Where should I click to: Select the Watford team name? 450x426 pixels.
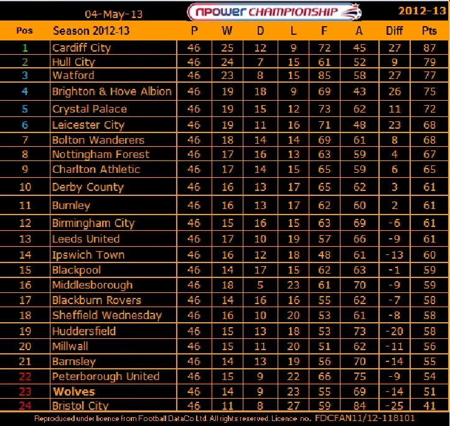73,75
